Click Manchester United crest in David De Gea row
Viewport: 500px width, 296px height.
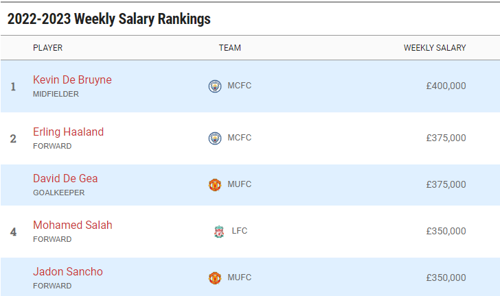click(215, 185)
